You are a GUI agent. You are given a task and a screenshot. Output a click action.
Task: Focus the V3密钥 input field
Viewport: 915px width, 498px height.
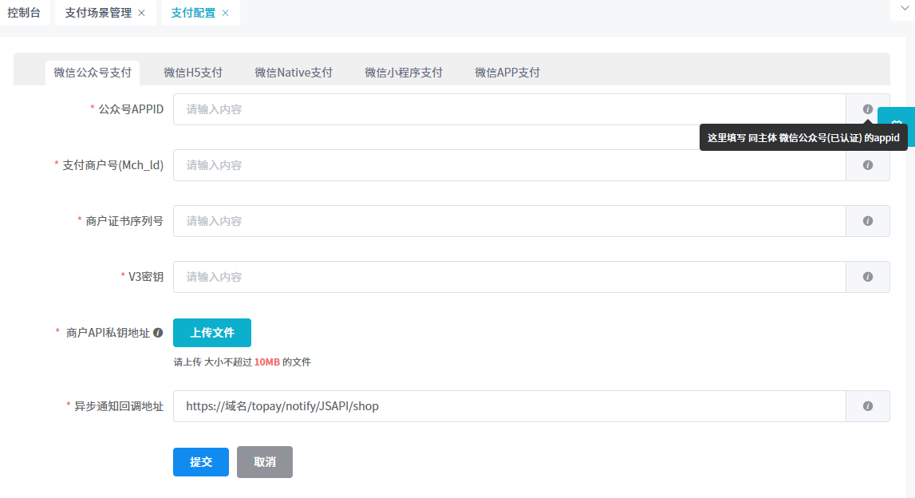pyautogui.click(x=510, y=277)
